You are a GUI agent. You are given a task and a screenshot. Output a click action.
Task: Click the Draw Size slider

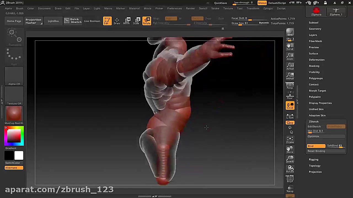click(x=240, y=23)
